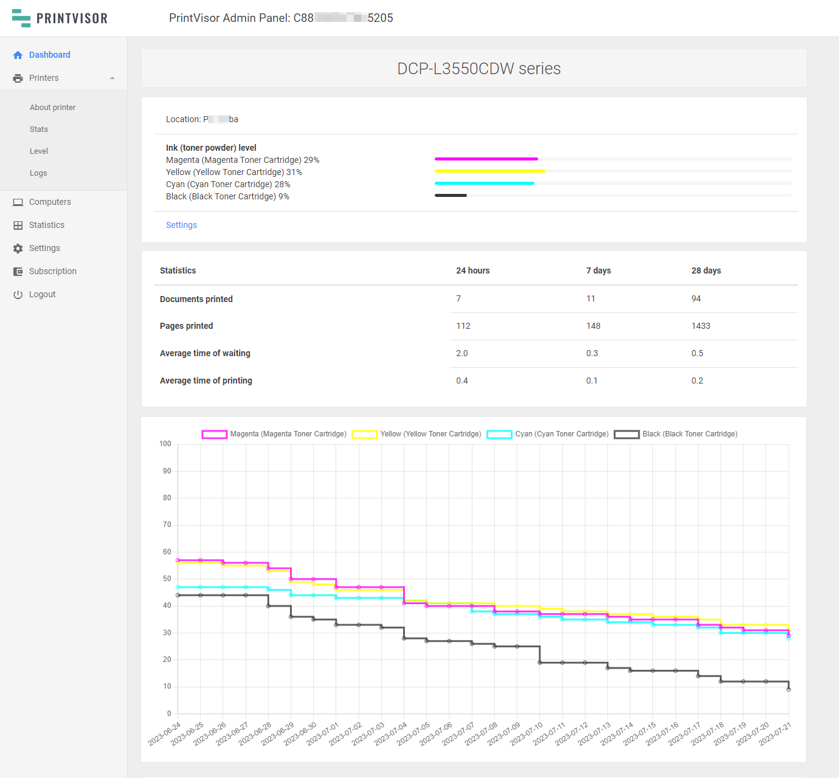Click the Printers printer icon
Viewport: 839px width, 778px height.
tap(18, 78)
